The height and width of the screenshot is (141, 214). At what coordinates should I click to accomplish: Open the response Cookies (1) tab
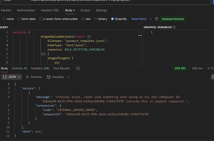coord(20,68)
